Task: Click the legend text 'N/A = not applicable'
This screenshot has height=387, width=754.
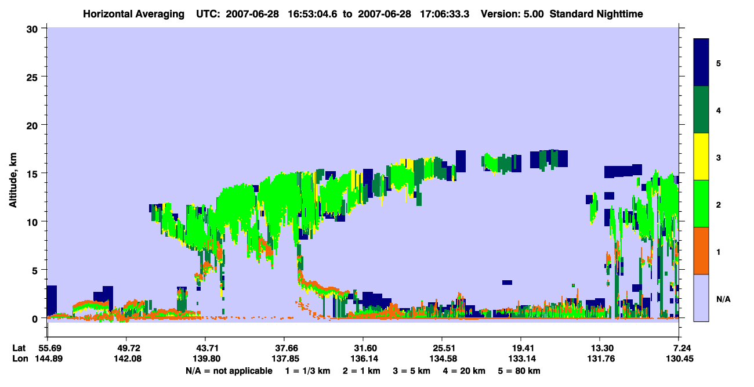Action: click(229, 371)
